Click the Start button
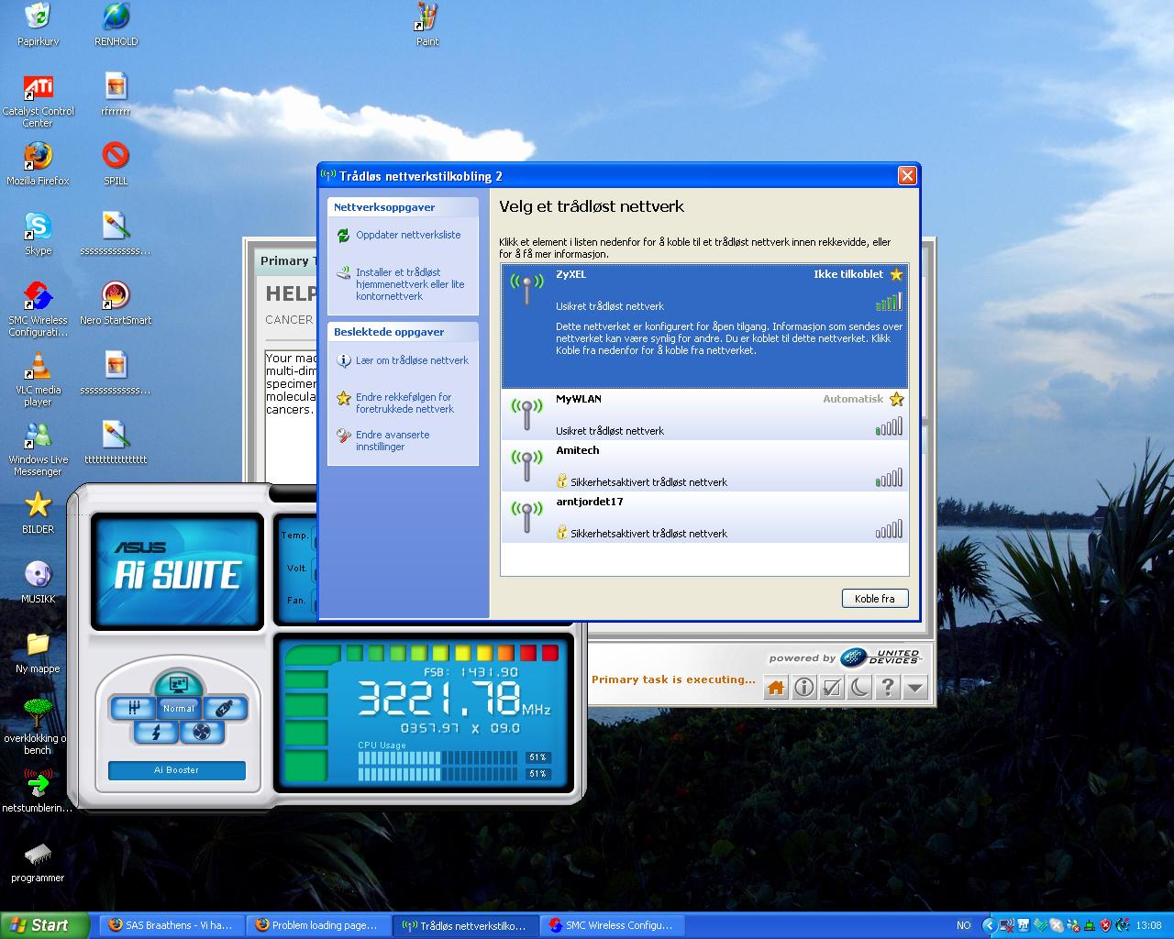 [x=44, y=925]
